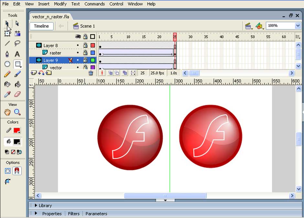Center the frame in the timeline

coord(102,73)
